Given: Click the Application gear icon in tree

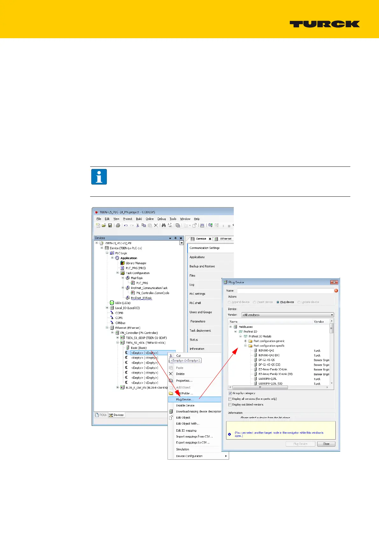Looking at the screenshot, I should point(117,258).
